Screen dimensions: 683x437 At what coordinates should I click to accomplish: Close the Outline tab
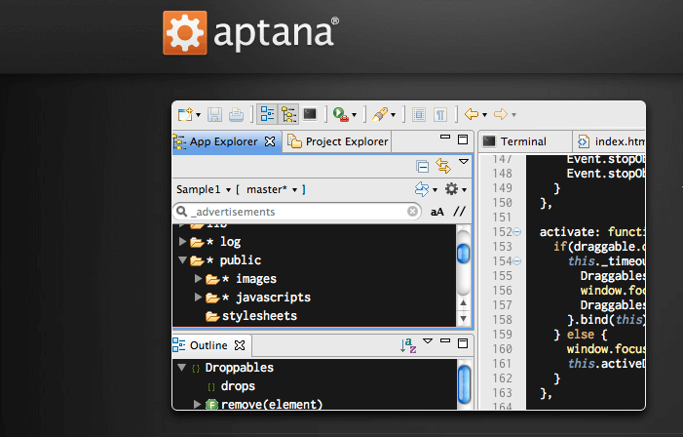point(240,345)
